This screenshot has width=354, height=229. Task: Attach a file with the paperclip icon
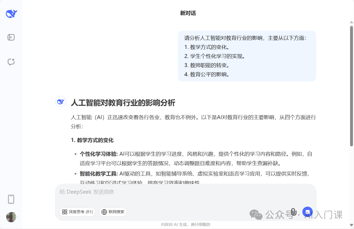point(294,212)
